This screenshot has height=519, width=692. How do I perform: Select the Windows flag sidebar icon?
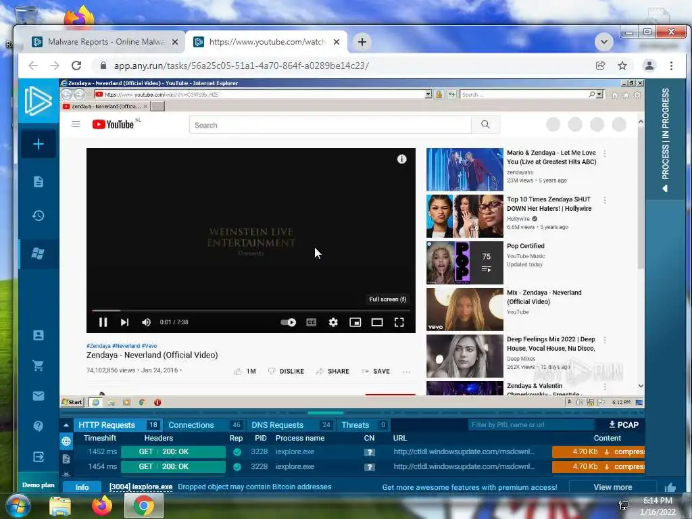tap(38, 253)
